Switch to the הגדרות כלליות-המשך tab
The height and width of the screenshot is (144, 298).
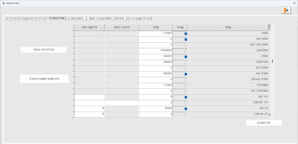pyautogui.click(x=35, y=19)
